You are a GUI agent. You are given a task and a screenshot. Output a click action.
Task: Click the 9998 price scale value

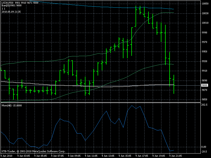pyautogui.click(x=205, y=32)
